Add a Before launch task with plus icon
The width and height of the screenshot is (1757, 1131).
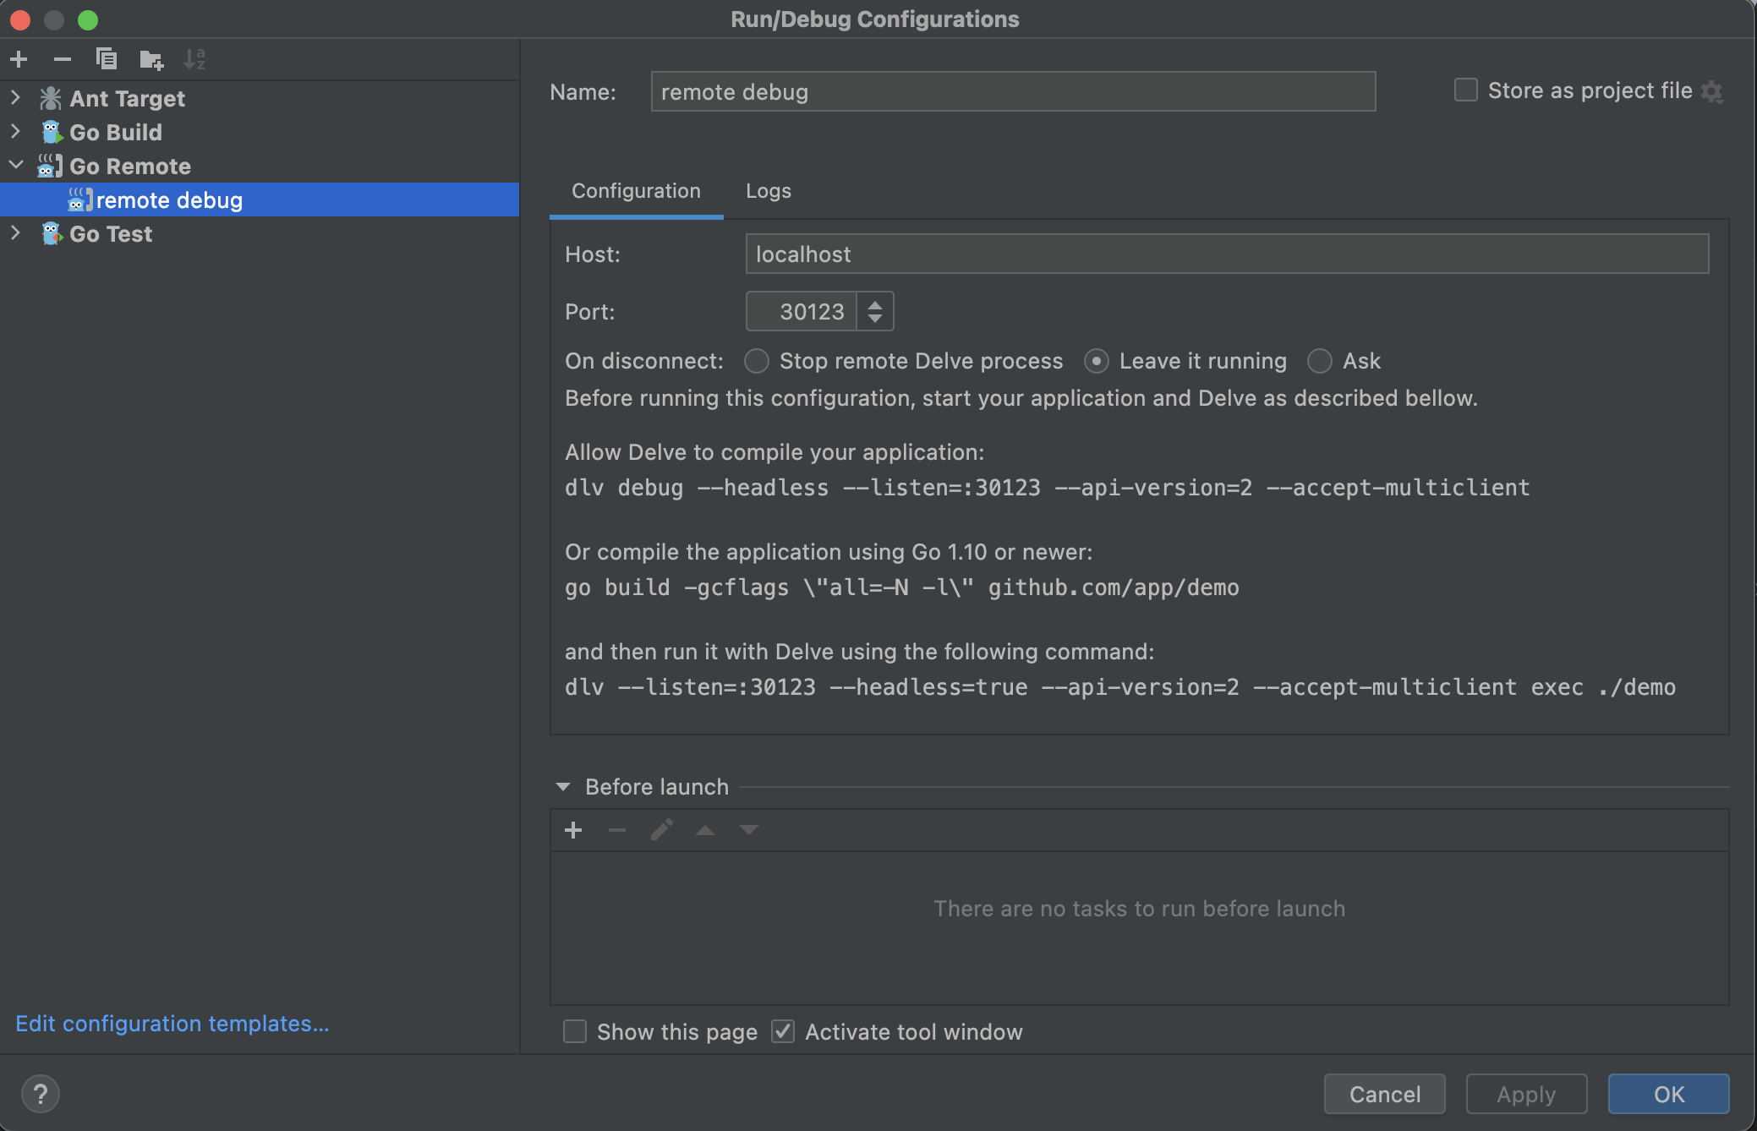click(x=573, y=830)
